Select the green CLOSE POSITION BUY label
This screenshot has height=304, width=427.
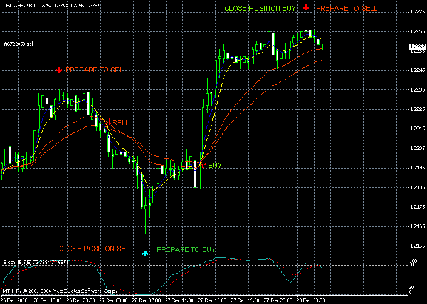[260, 8]
